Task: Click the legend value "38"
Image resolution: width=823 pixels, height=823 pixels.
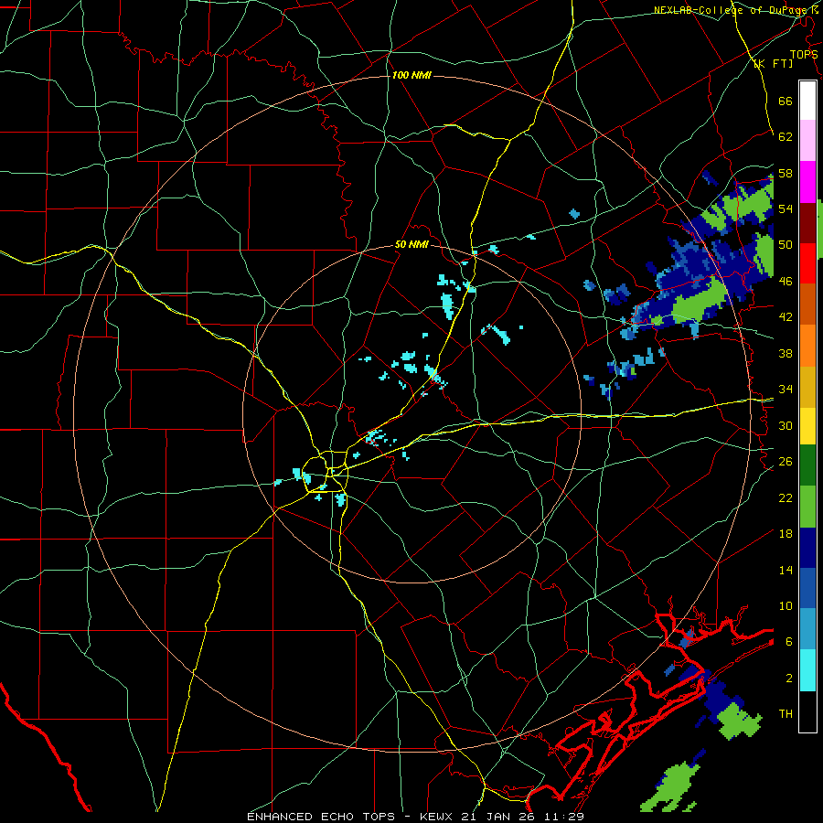Action: pos(786,353)
